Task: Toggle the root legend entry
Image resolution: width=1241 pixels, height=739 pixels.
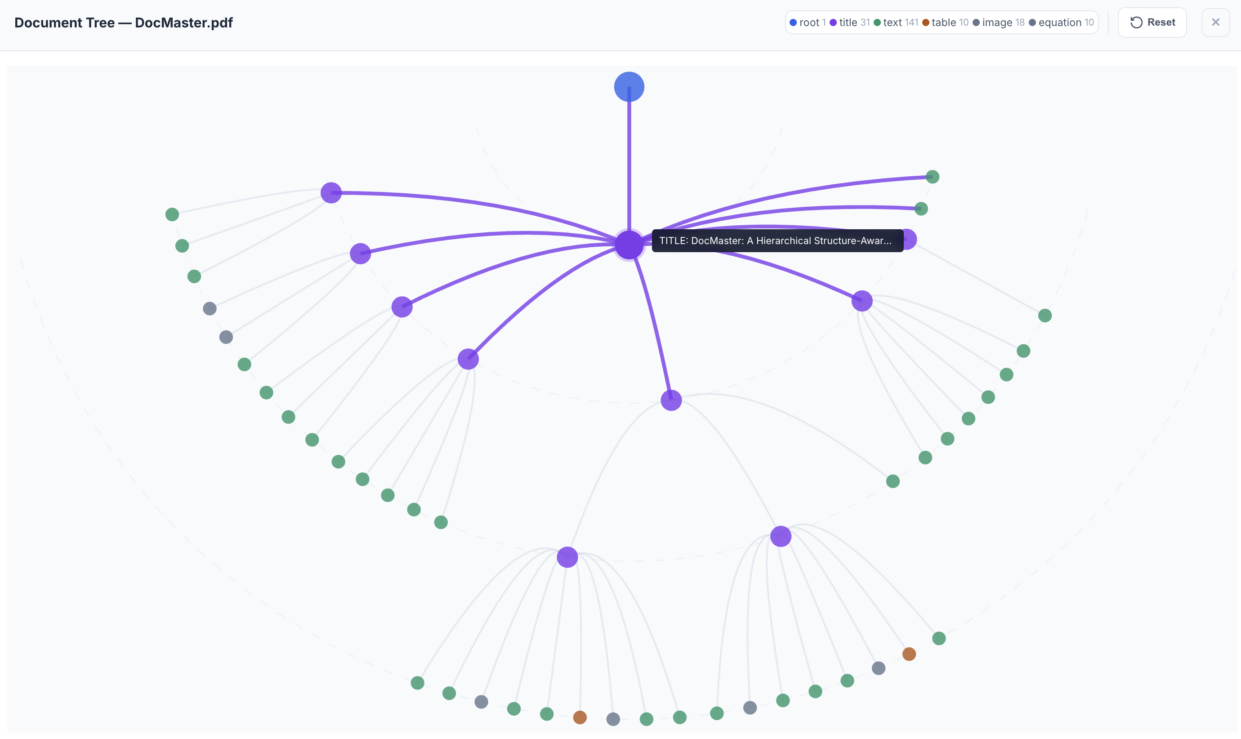Action: [x=807, y=22]
